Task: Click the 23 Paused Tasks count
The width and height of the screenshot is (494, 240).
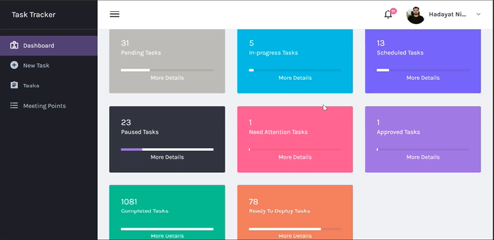Action: point(126,122)
